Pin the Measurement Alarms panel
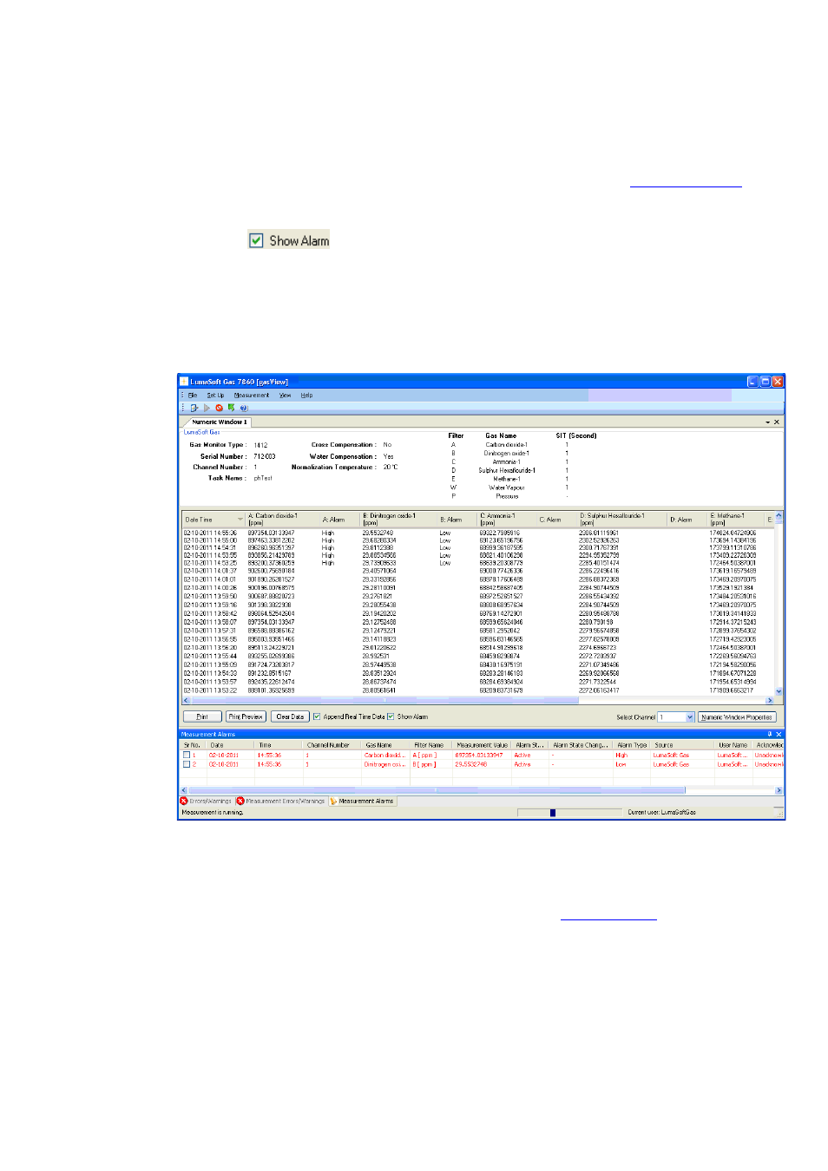This screenshot has width=828, height=1171. point(769,734)
